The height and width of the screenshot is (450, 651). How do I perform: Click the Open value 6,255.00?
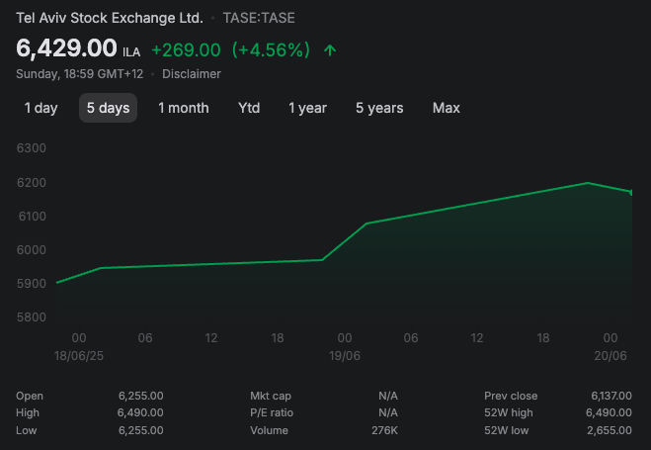(140, 396)
